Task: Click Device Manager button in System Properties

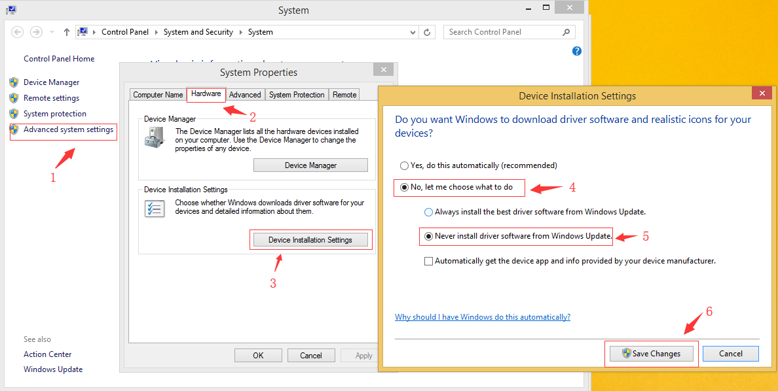Action: click(x=310, y=165)
